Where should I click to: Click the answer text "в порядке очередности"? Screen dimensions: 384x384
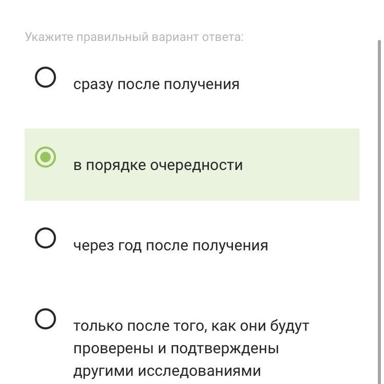(158, 165)
